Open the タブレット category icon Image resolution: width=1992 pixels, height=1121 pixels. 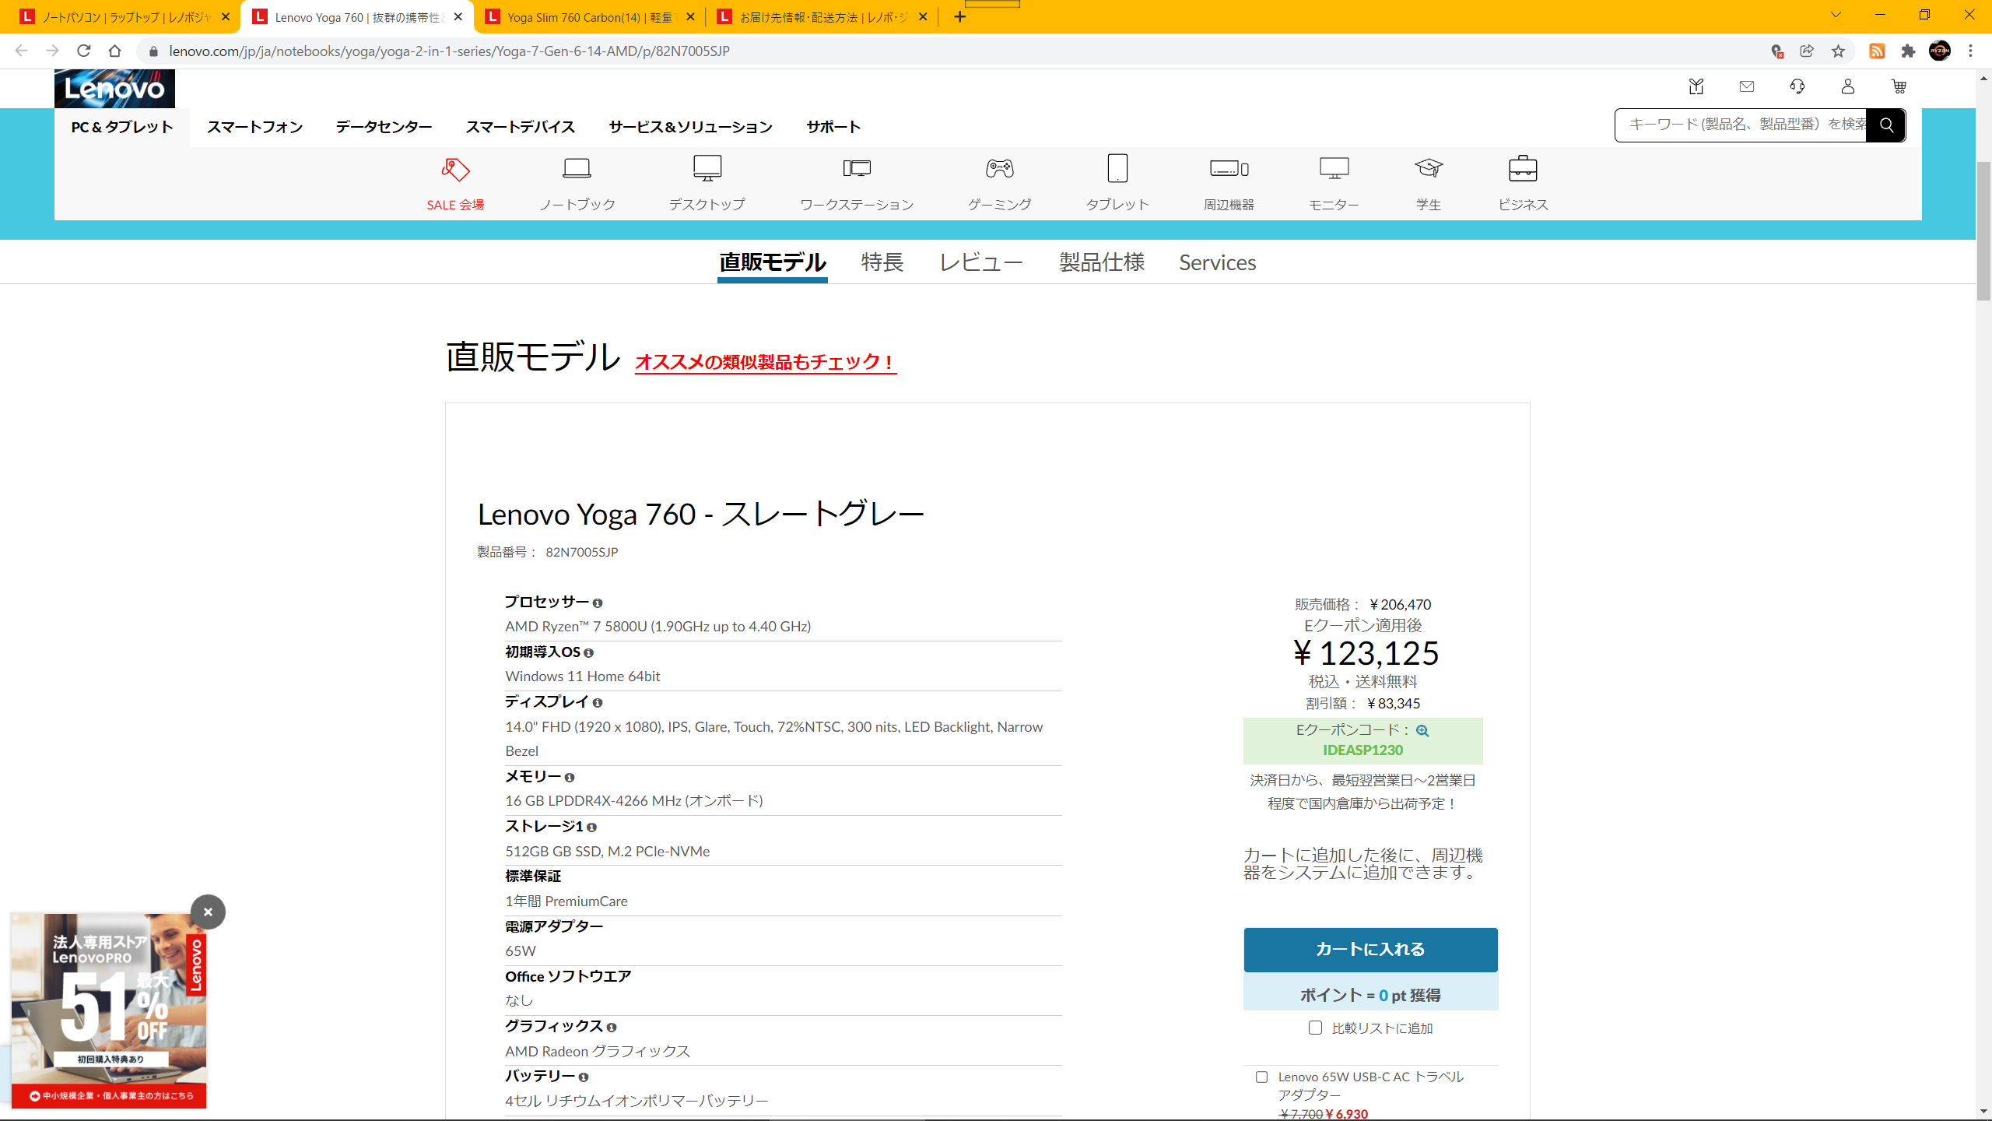[x=1117, y=169]
